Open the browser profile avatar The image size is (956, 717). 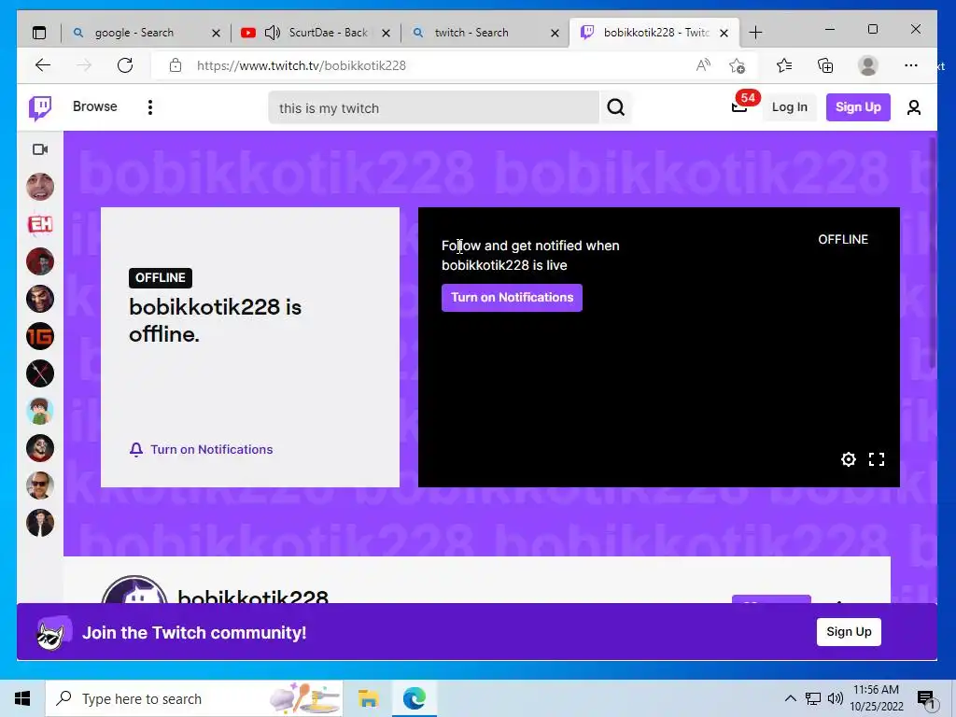867,65
